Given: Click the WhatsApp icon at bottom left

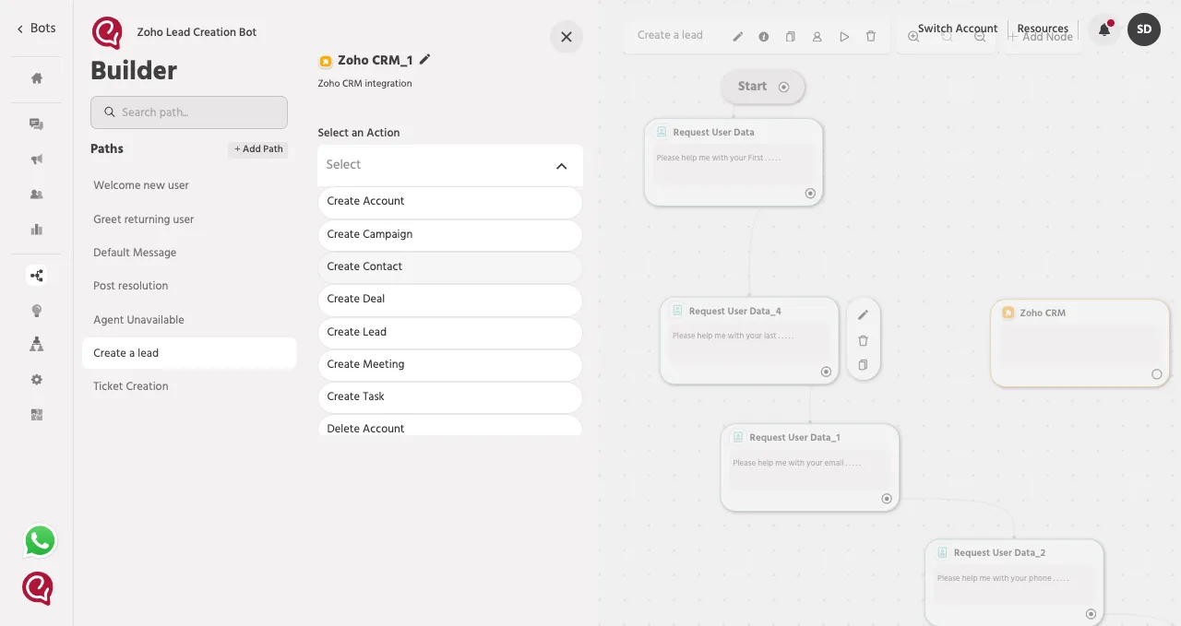Looking at the screenshot, I should click(x=40, y=541).
